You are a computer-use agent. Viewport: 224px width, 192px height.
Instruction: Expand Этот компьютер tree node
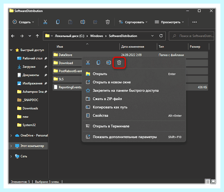[11, 146]
